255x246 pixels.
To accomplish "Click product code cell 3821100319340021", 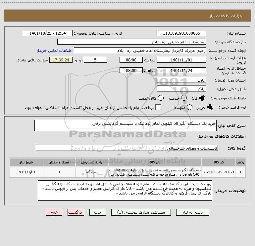I will [219, 172].
